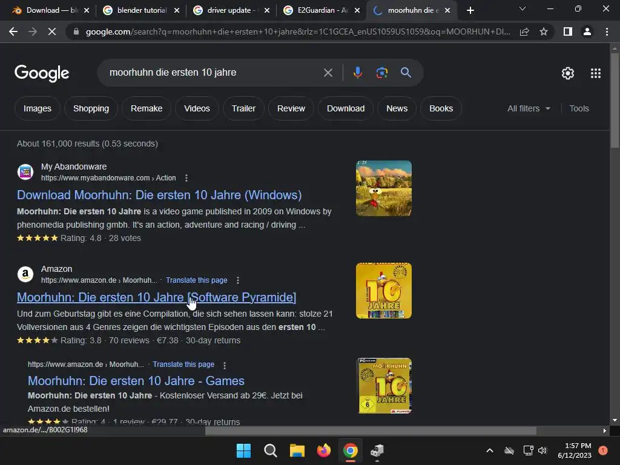Click inside the Google search field

click(x=213, y=73)
